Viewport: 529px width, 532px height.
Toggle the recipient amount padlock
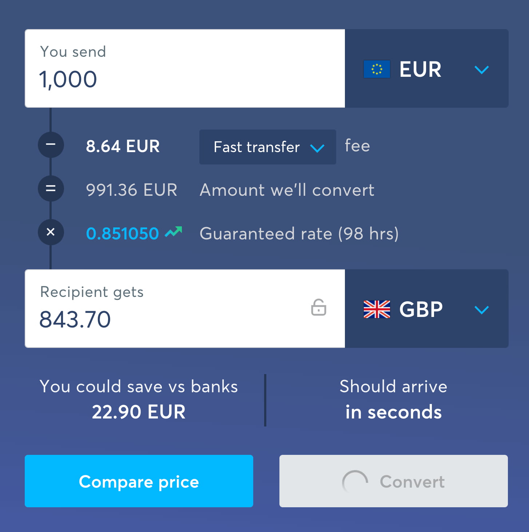pos(319,307)
